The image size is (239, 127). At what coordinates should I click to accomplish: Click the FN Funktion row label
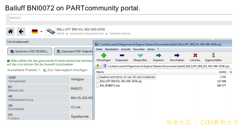tap(38, 116)
